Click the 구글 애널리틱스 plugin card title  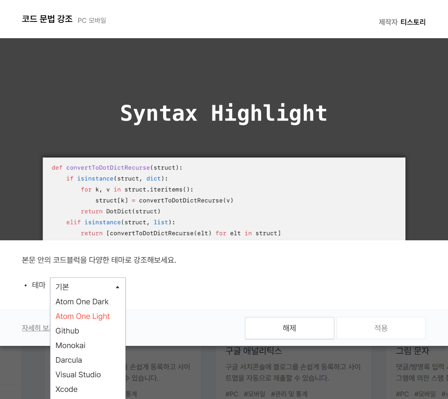point(254,351)
